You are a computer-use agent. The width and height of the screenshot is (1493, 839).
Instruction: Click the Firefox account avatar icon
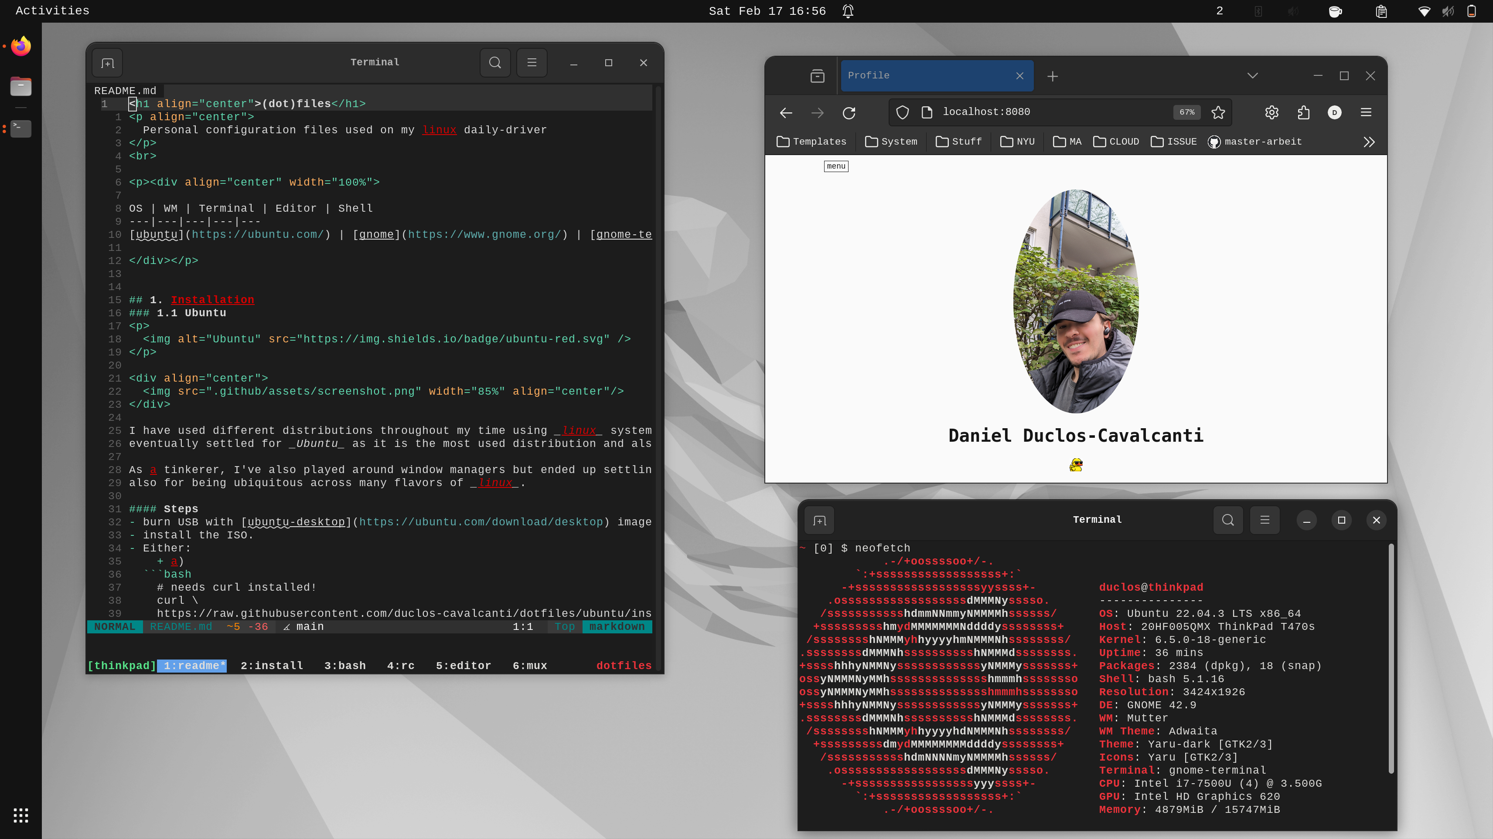tap(1335, 112)
